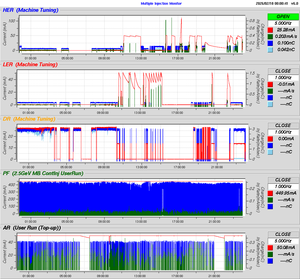Select the 5.000Hz field in HER panel
300x279 pixels.
coord(283,23)
